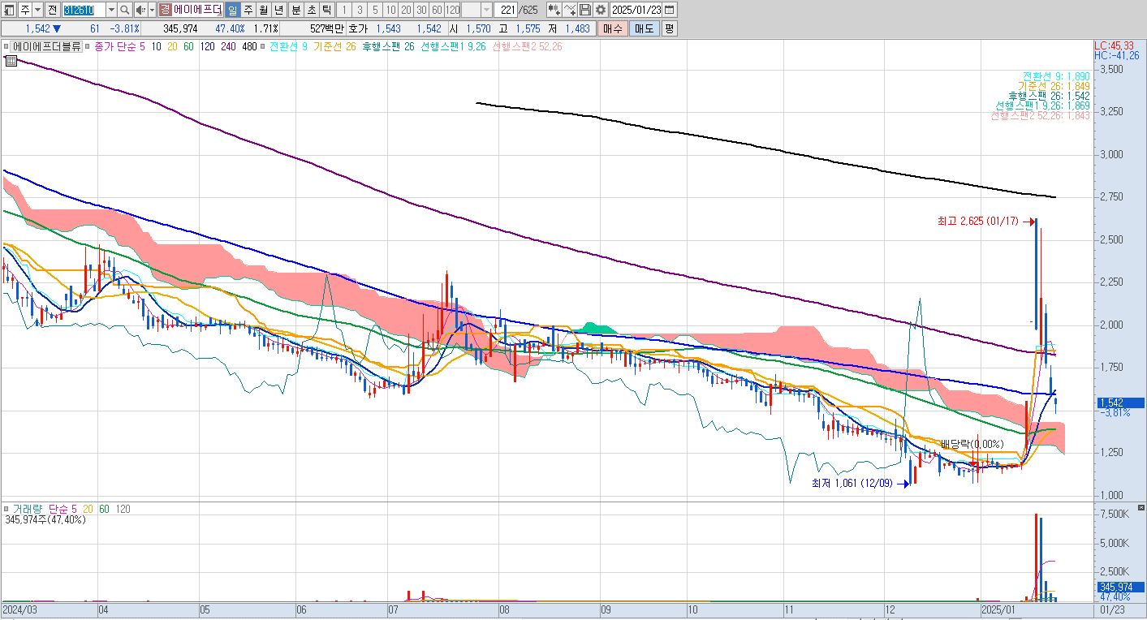The image size is (1147, 620).
Task: Expand the 주 type dropdown arrow
Action: point(37,10)
